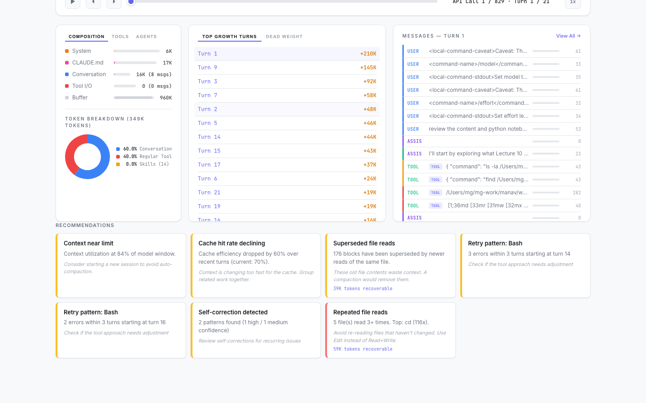Open the Cache hit rate declining card
The image size is (646, 403).
click(256, 266)
